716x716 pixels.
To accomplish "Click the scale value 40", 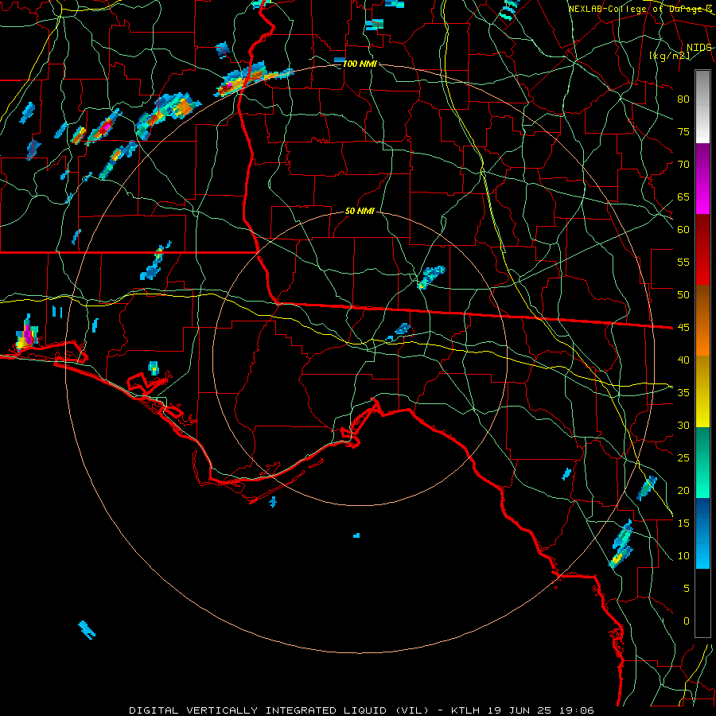I will [x=683, y=360].
